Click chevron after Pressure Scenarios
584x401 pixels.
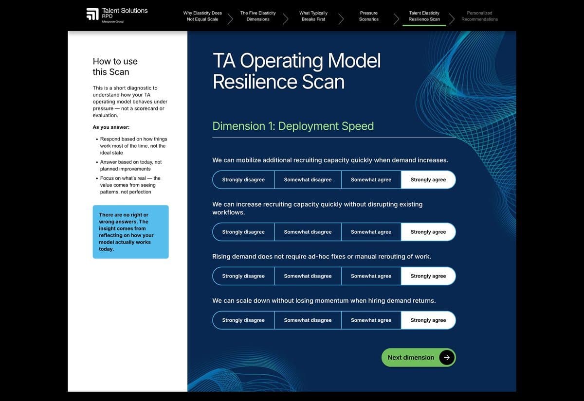[397, 18]
